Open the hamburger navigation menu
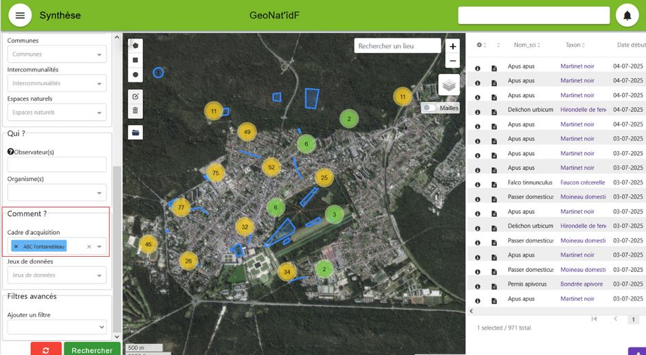Screen dimensions: 646x355 pos(19,15)
